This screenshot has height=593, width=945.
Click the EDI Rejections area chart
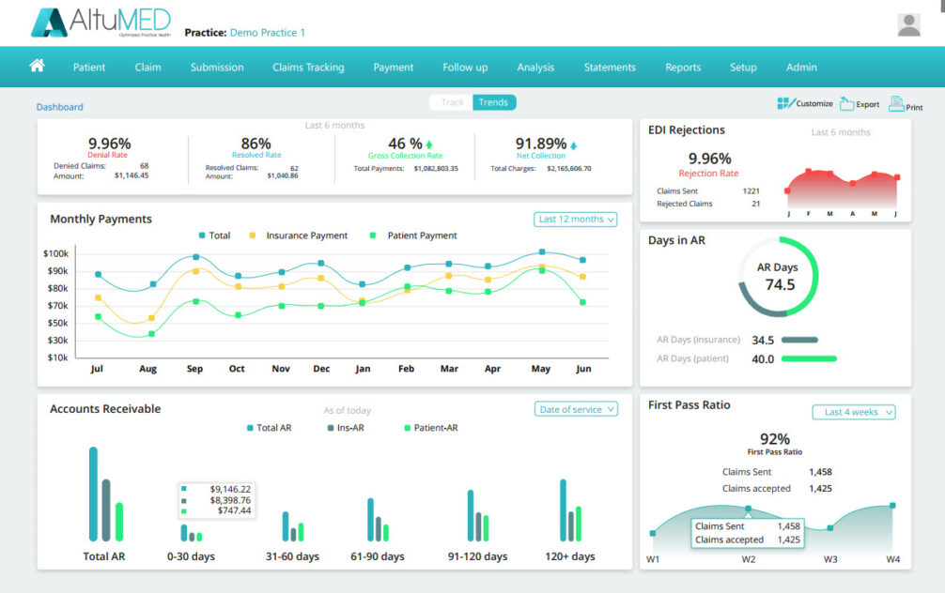click(x=842, y=190)
